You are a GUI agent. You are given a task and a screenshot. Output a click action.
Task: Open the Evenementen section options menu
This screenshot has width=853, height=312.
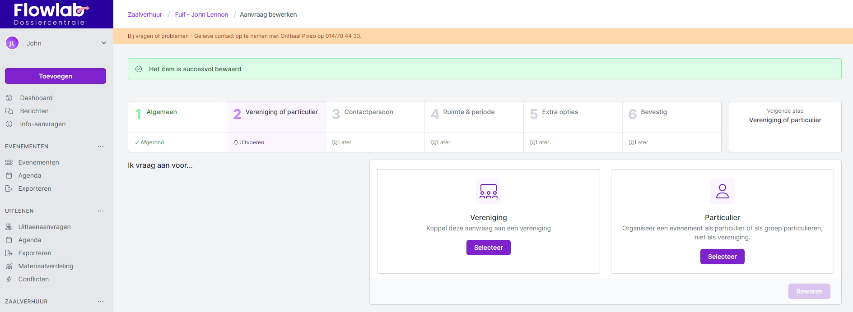click(101, 147)
